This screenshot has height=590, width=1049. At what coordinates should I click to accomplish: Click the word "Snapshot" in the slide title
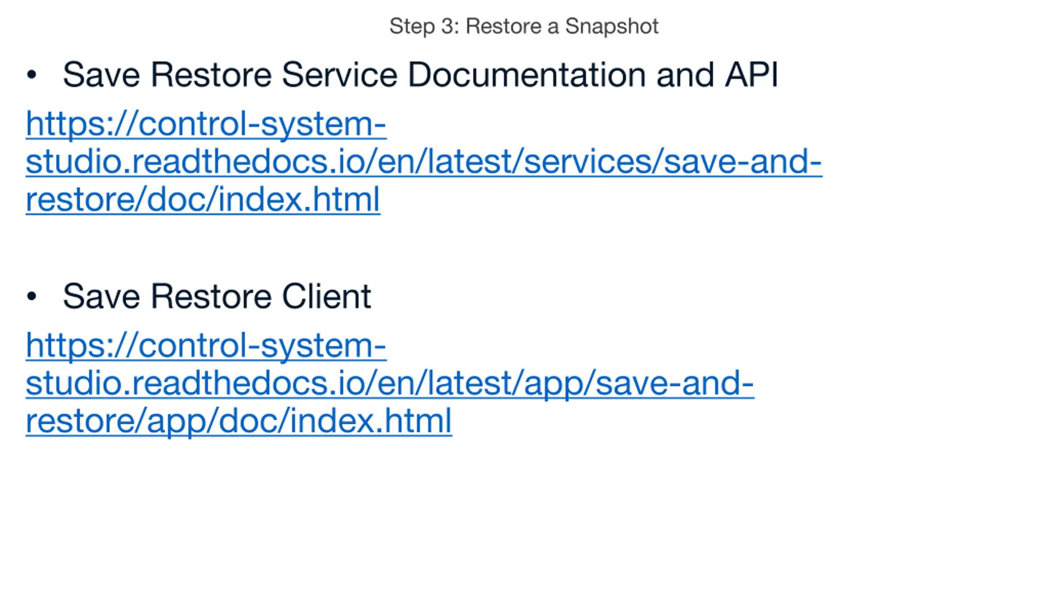[x=612, y=27]
